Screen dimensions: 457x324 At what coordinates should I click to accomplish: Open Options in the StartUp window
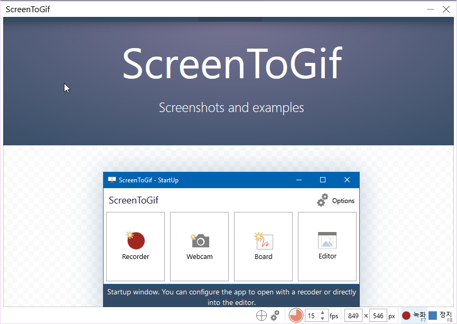336,200
